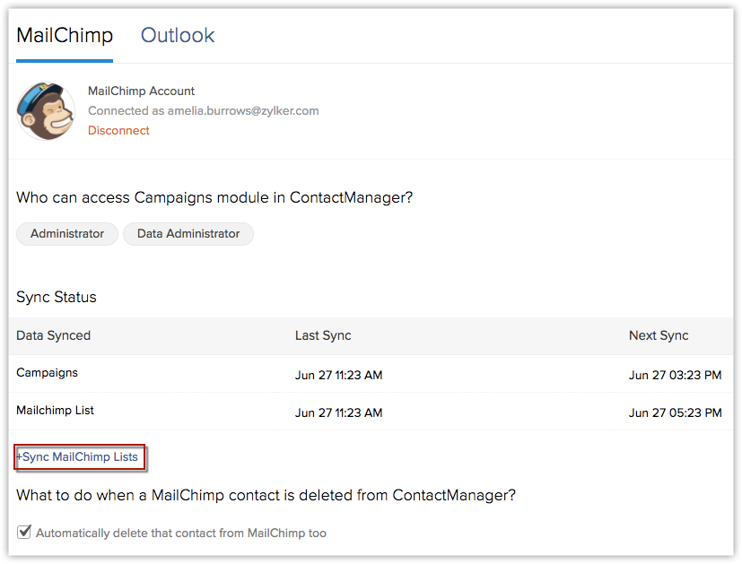Image resolution: width=742 pixels, height=564 pixels.
Task: Click the Last Sync column header
Action: [x=323, y=335]
